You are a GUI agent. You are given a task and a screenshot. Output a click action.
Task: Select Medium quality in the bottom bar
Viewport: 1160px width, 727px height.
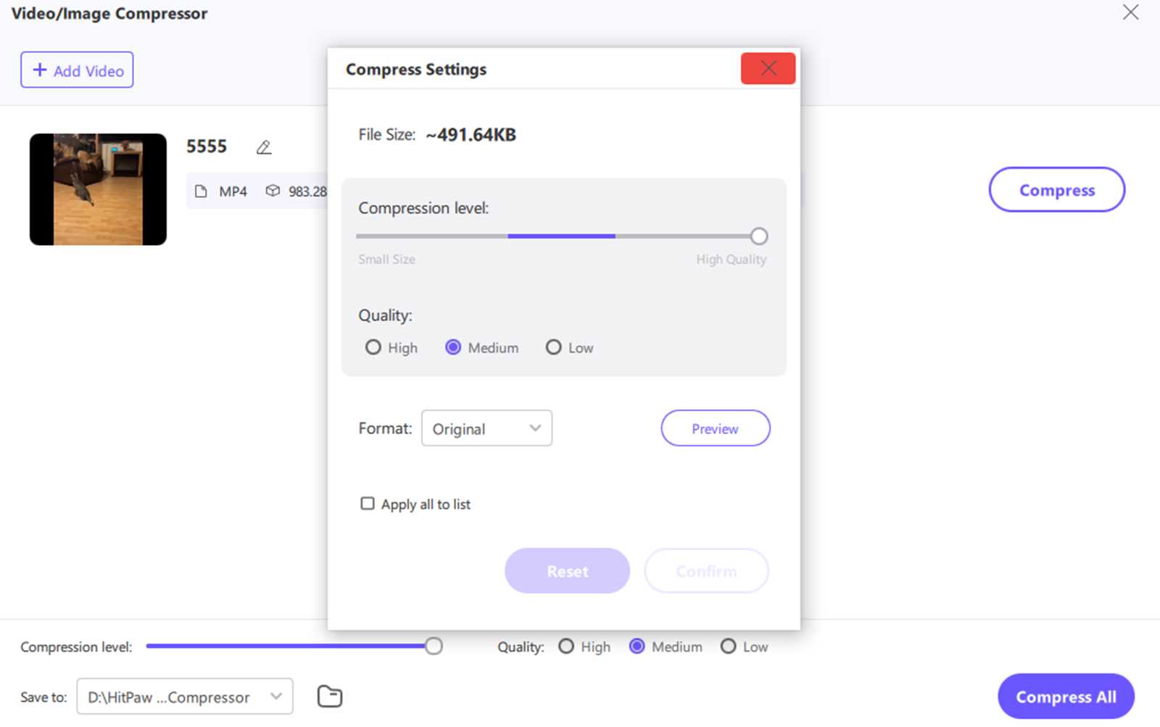(x=637, y=646)
